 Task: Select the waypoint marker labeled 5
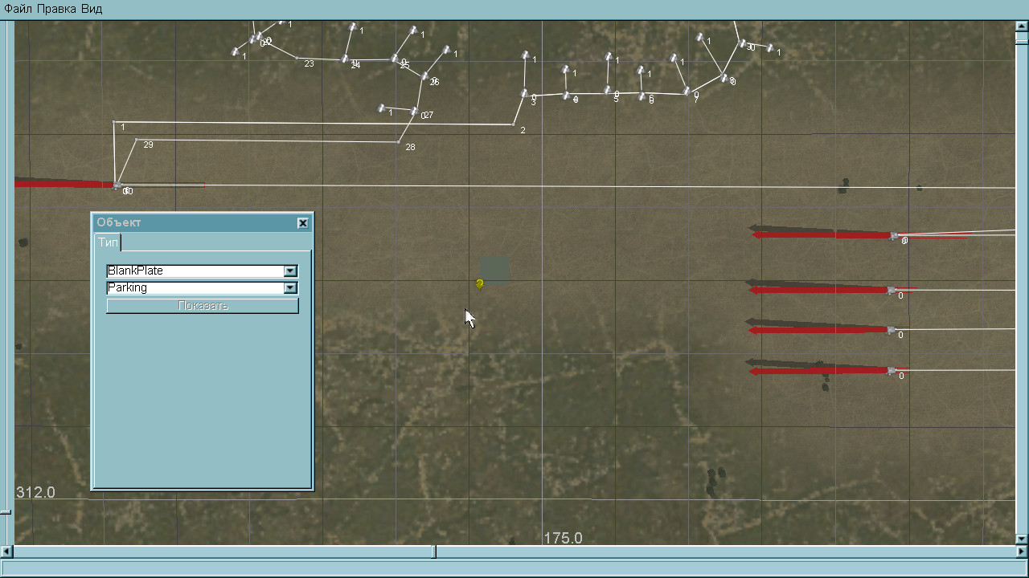pyautogui.click(x=608, y=91)
